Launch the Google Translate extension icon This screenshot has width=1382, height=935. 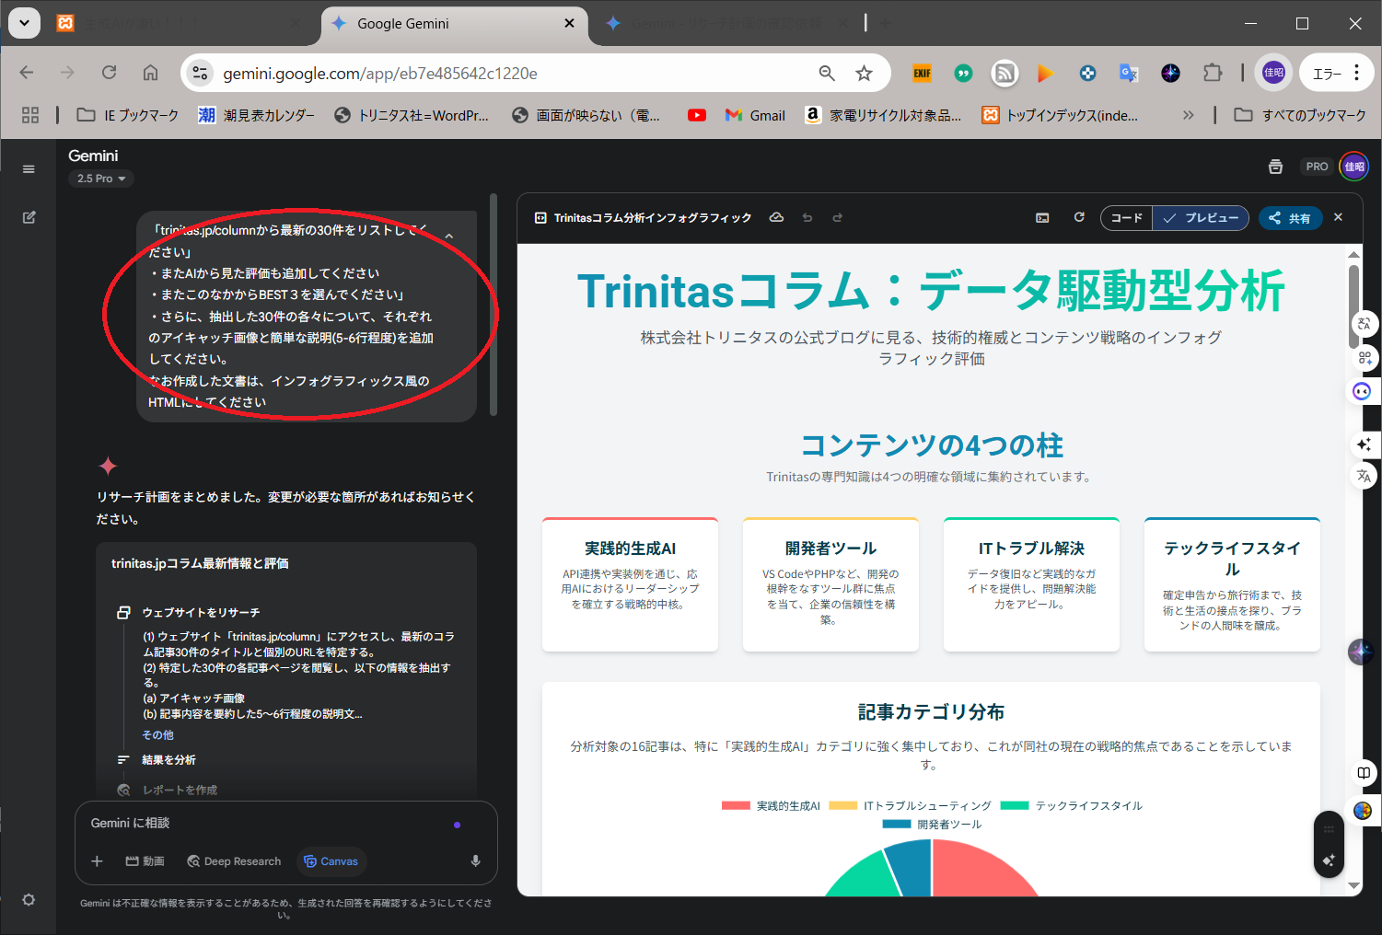pos(1129,74)
